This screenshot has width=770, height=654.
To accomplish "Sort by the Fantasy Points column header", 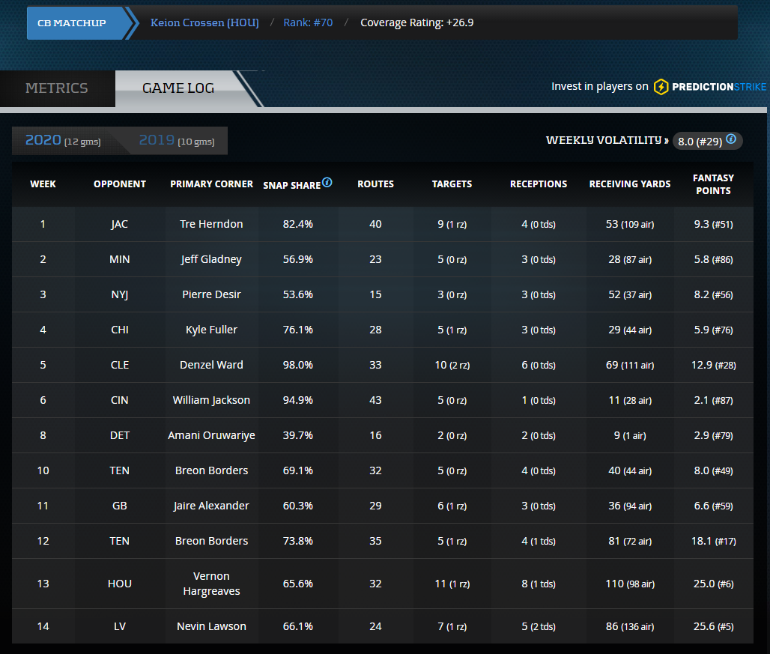I will coord(713,184).
